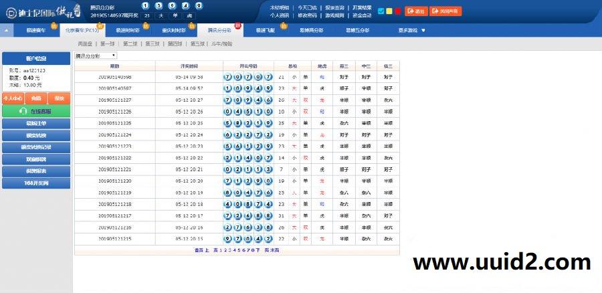Click the balance value 0.40 元
Image resolution: width=602 pixels, height=293 pixels.
pos(33,78)
